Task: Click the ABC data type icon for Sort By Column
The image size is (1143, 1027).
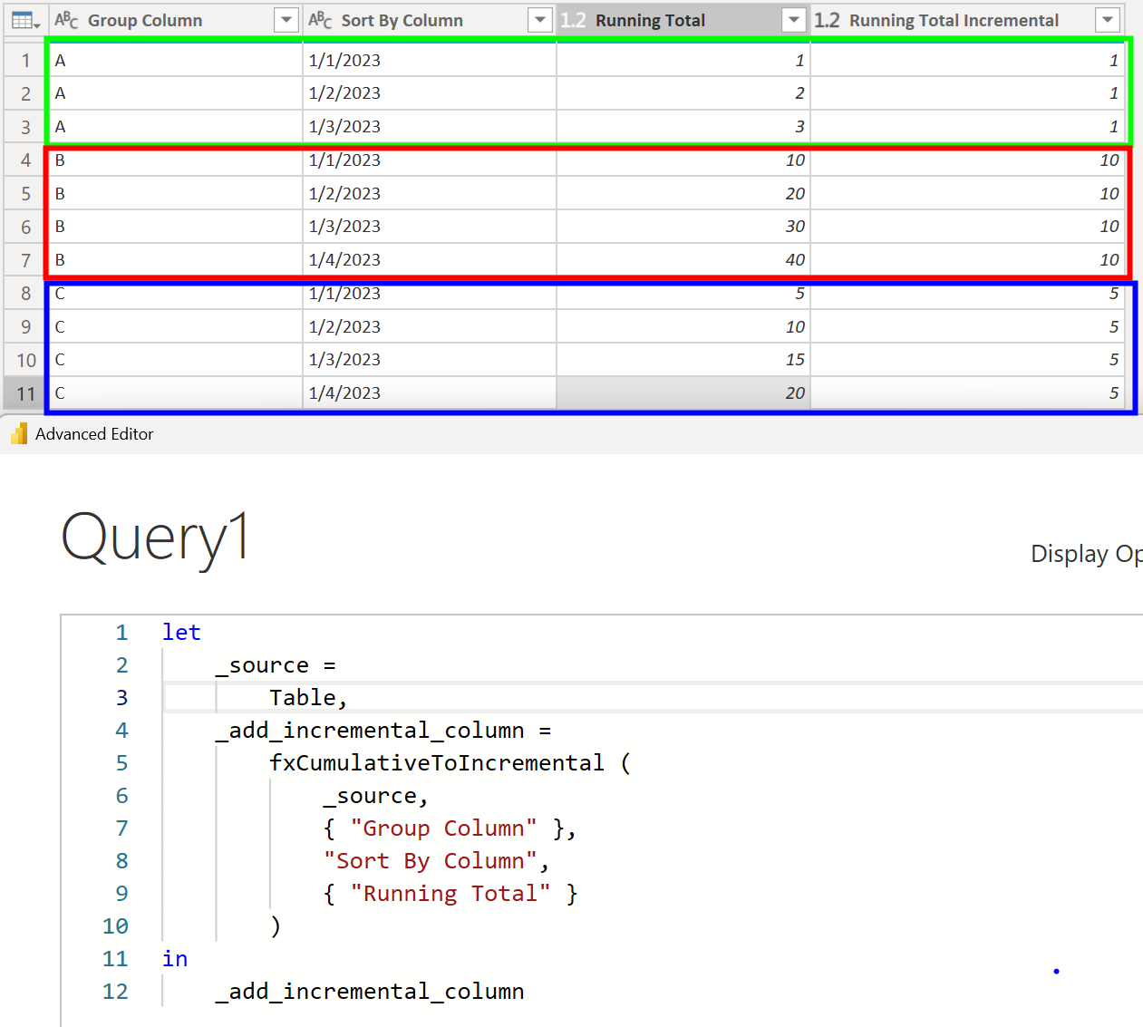Action: pos(320,20)
